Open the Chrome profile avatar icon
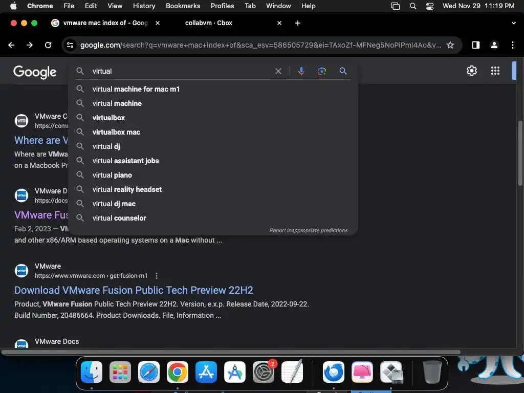524x393 pixels. 494,45
